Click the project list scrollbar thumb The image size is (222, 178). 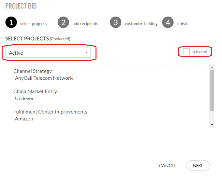coord(212,89)
